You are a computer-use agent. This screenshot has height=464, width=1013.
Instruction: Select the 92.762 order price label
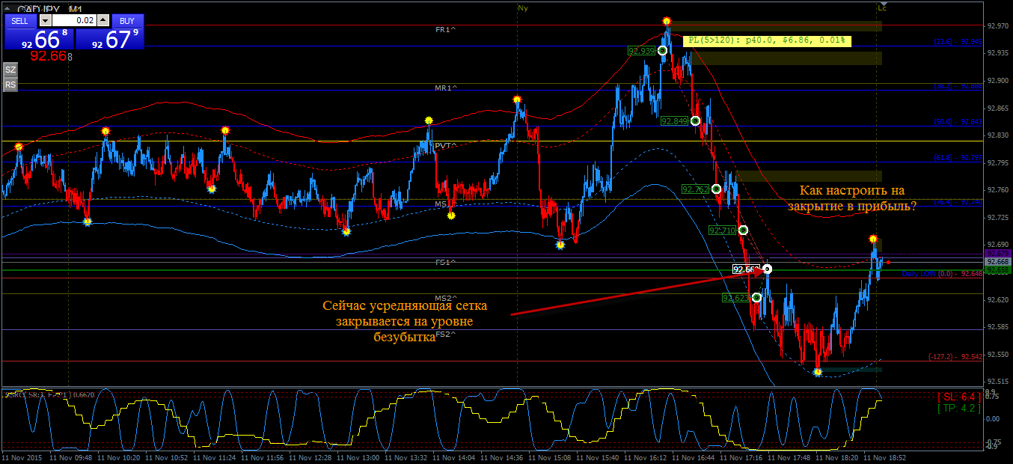coord(695,190)
